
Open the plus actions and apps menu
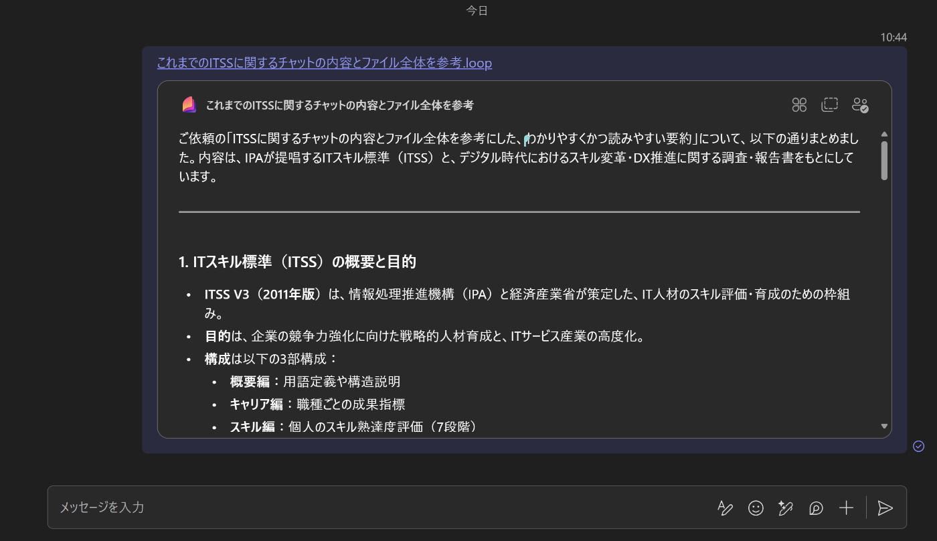click(847, 508)
